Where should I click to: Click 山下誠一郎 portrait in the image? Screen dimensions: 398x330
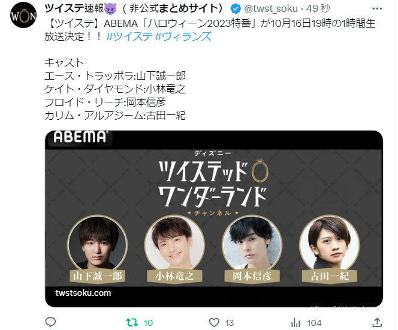point(98,244)
